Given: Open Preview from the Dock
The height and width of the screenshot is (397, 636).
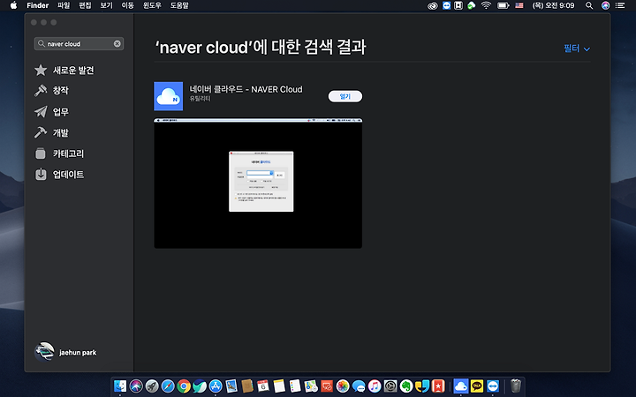Looking at the screenshot, I should click(x=231, y=386).
